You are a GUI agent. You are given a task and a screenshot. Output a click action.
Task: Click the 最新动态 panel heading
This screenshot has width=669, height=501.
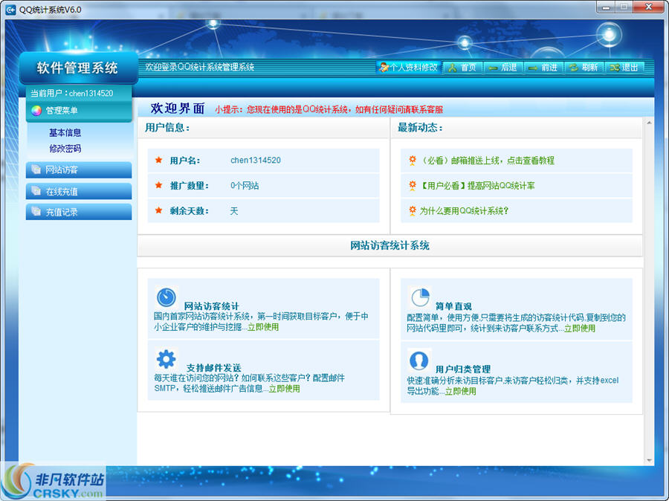[420, 128]
